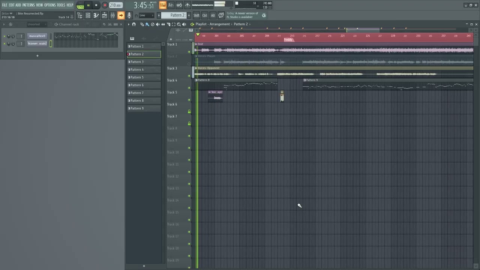The width and height of the screenshot is (480, 270).
Task: Mute the 9conver..ocals channel
Action: point(4,44)
